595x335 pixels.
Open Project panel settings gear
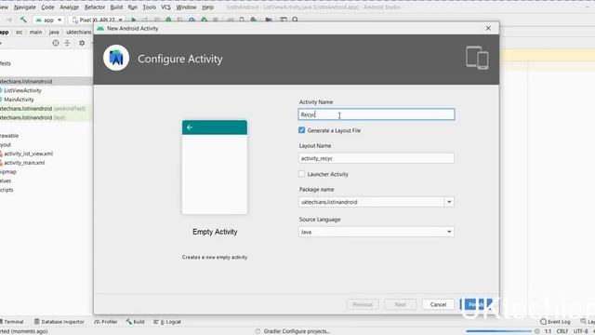[x=82, y=44]
